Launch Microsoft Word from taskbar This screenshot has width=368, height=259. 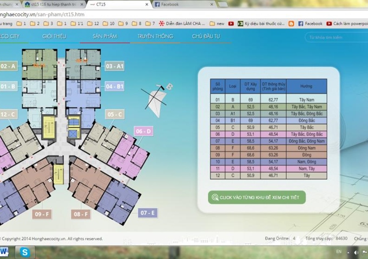point(4,252)
